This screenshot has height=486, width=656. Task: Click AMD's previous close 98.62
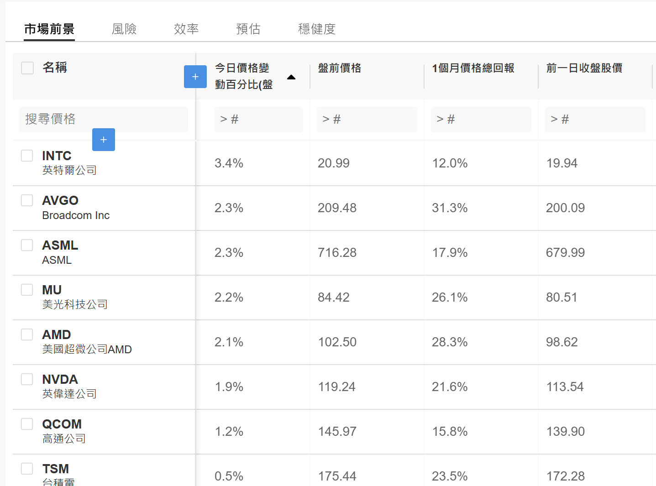pyautogui.click(x=562, y=342)
